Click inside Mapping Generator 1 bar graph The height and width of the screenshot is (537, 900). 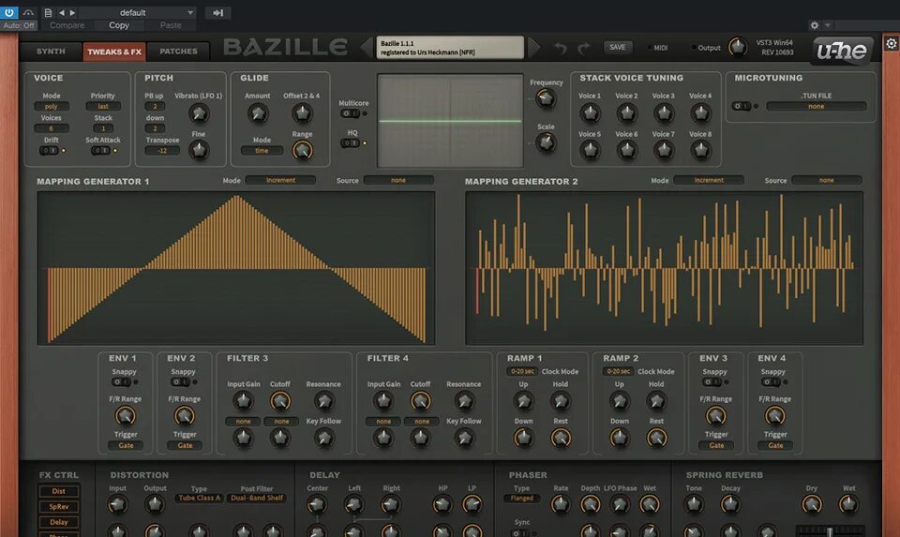(236, 268)
